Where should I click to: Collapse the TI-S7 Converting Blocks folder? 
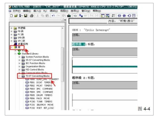[x=19, y=76]
